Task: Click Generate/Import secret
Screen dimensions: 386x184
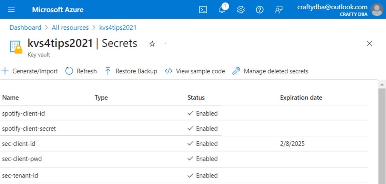Action: pos(30,71)
